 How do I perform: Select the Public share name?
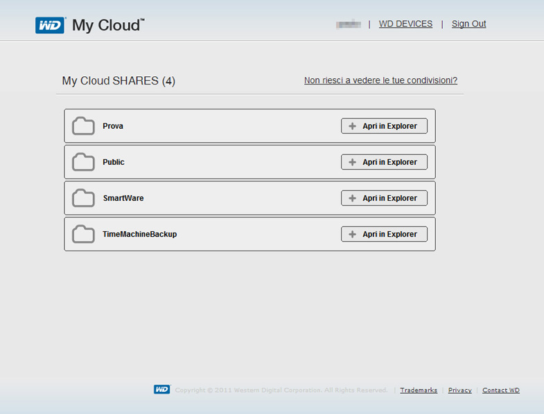pos(114,162)
